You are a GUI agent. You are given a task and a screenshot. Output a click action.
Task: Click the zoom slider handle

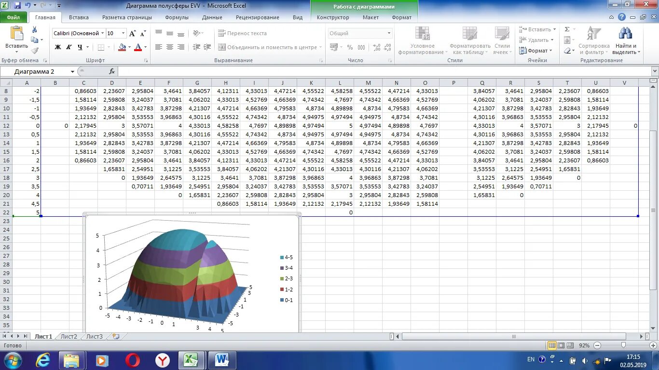pyautogui.click(x=623, y=345)
